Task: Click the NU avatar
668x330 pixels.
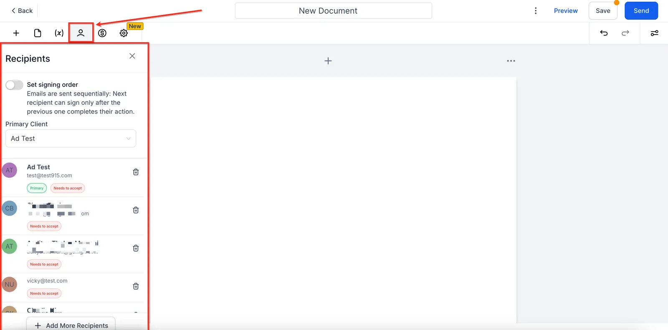Action: 10,285
